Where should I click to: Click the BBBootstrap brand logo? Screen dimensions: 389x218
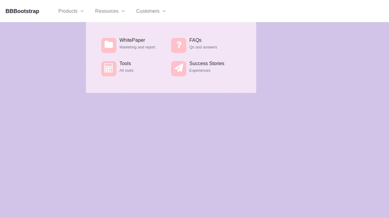pyautogui.click(x=22, y=11)
